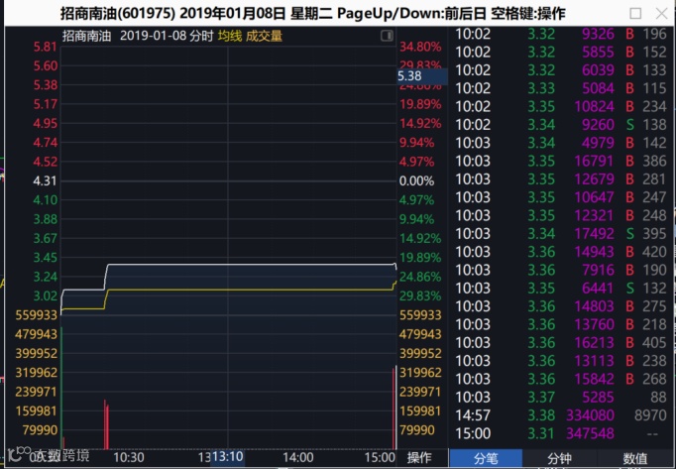The width and height of the screenshot is (676, 469).
Task: Click the tall red volume bar near 15:00
Action: pyautogui.click(x=394, y=408)
